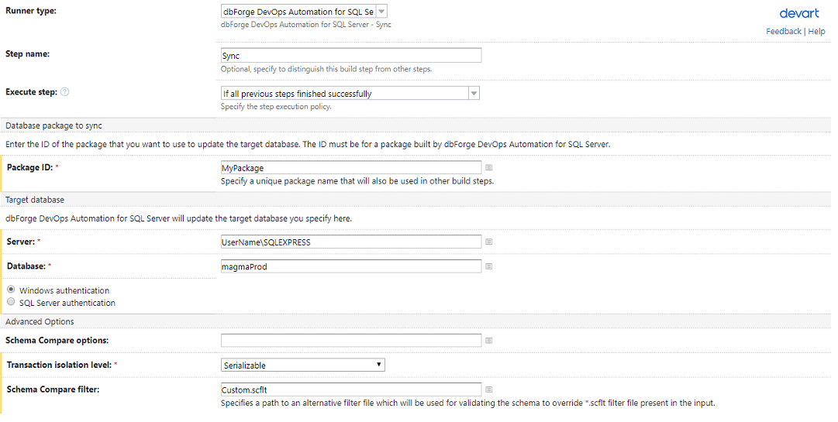
Task: Click the devart logo
Action: 799,13
